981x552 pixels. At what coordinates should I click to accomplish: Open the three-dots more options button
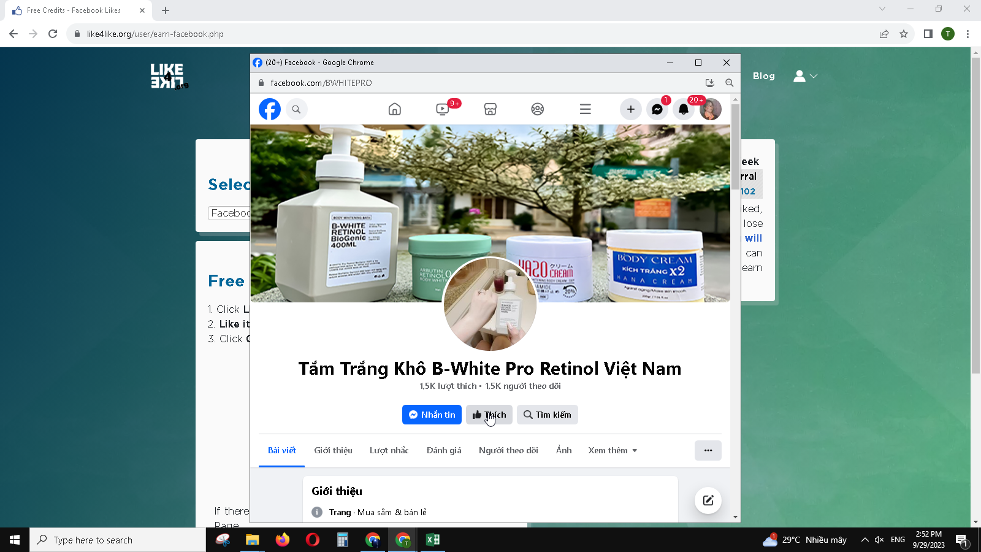708,450
